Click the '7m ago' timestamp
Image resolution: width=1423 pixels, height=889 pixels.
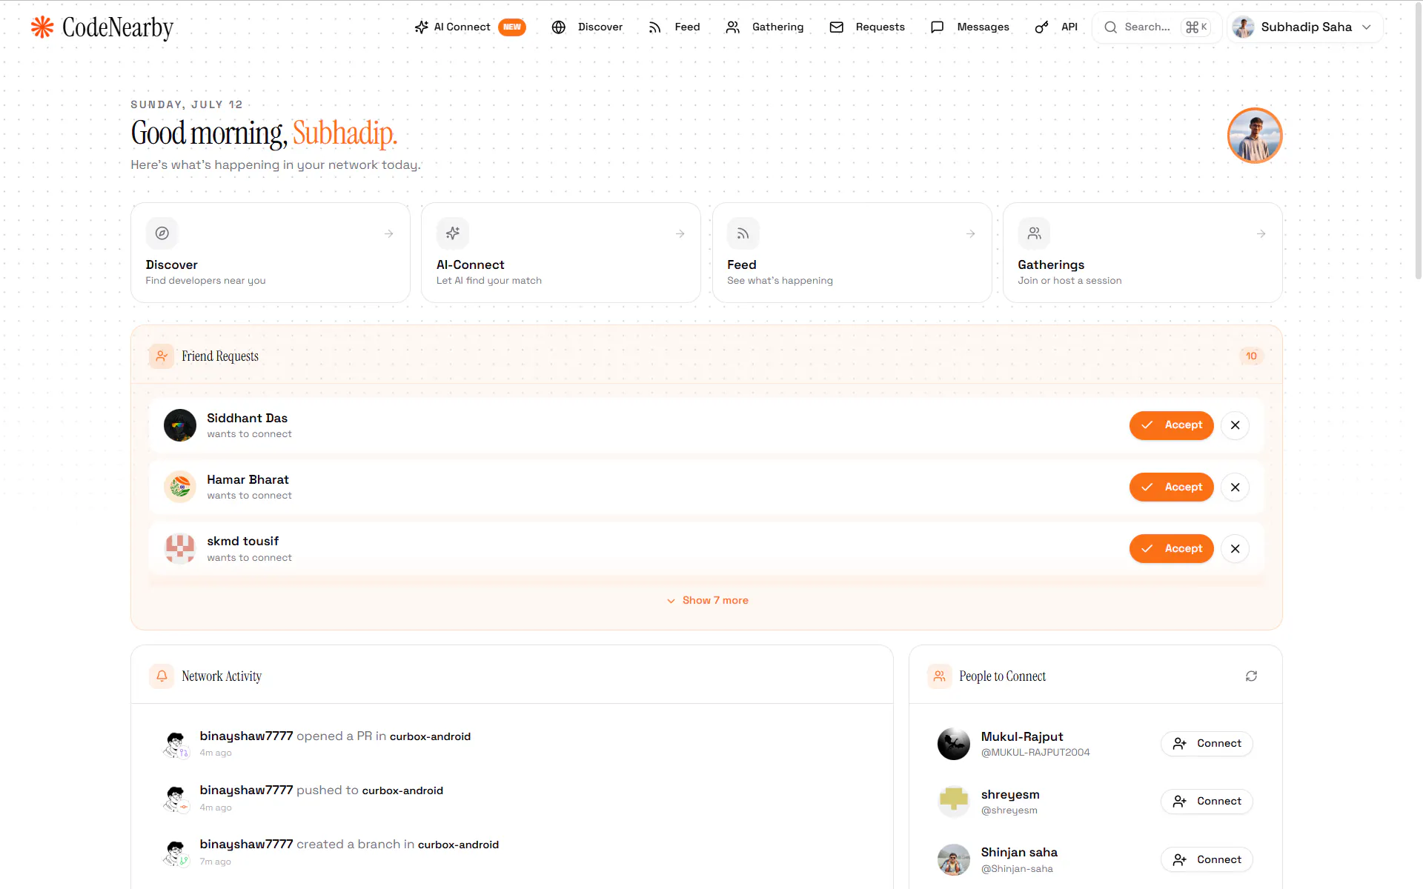pos(215,862)
